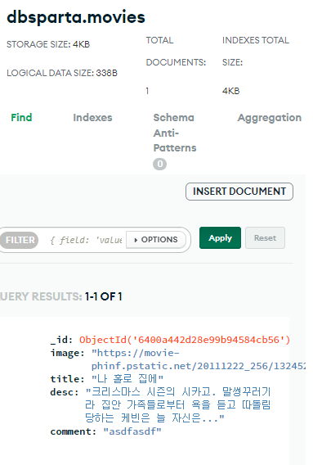Switch to the Indexes tab
313x465 pixels.
coord(92,117)
